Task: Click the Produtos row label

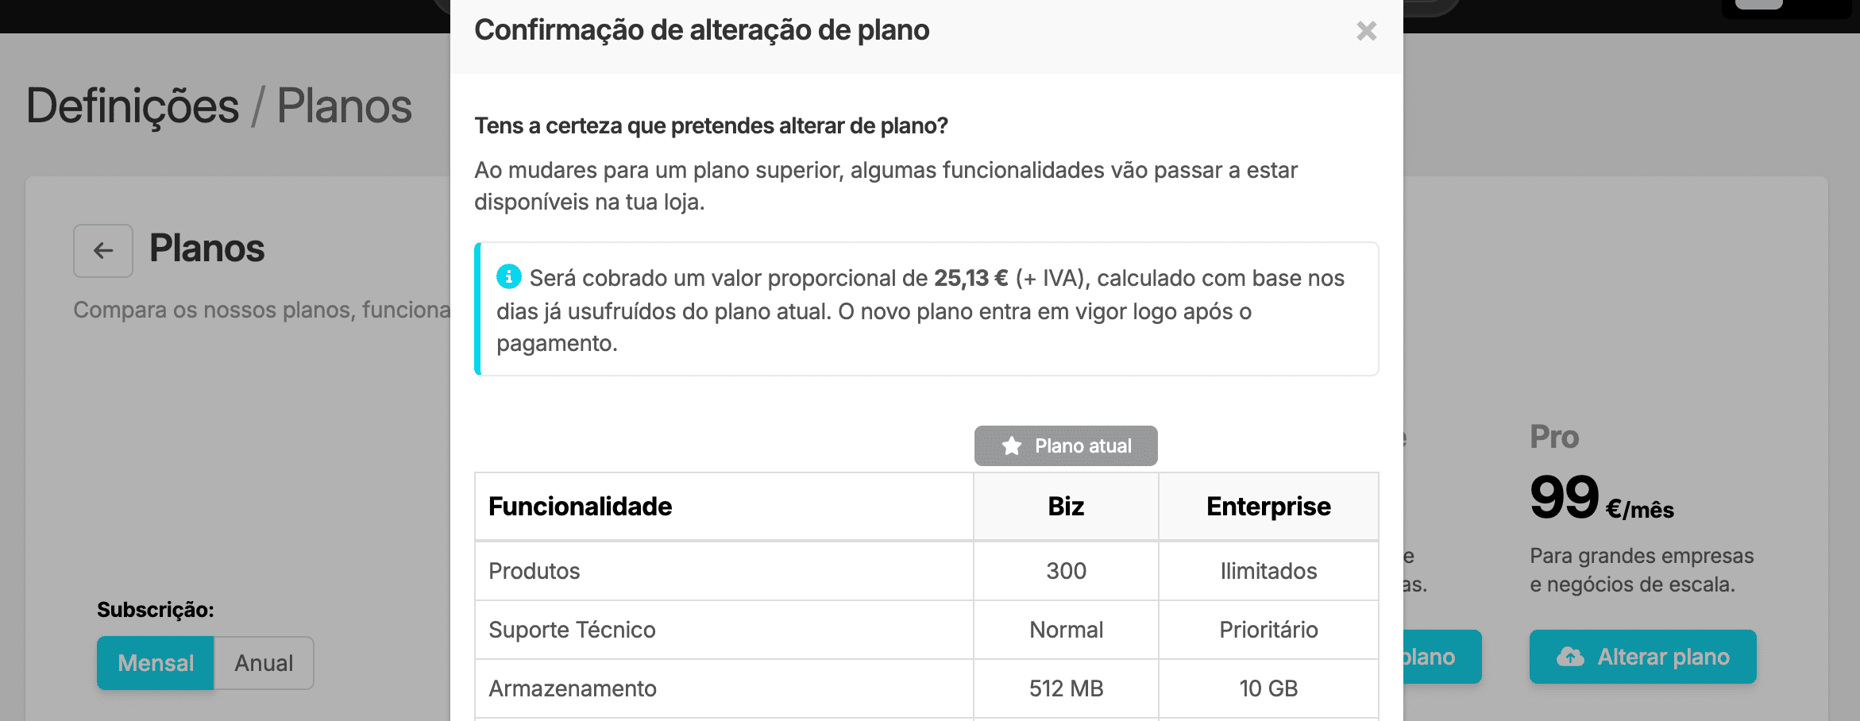Action: click(534, 571)
